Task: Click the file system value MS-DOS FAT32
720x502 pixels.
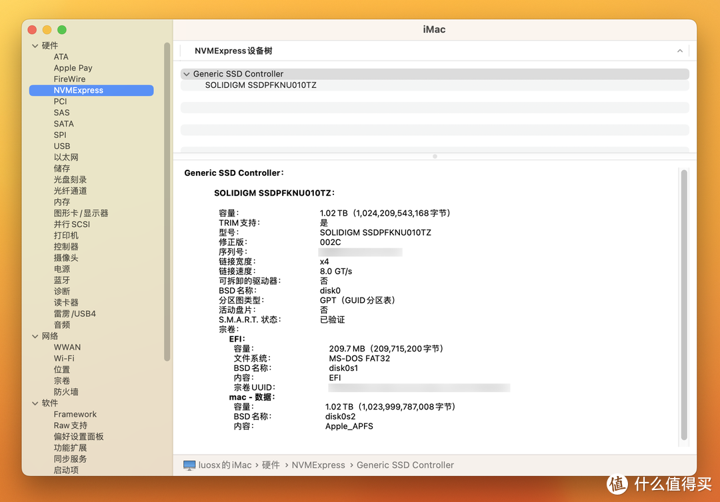Action: coord(359,358)
